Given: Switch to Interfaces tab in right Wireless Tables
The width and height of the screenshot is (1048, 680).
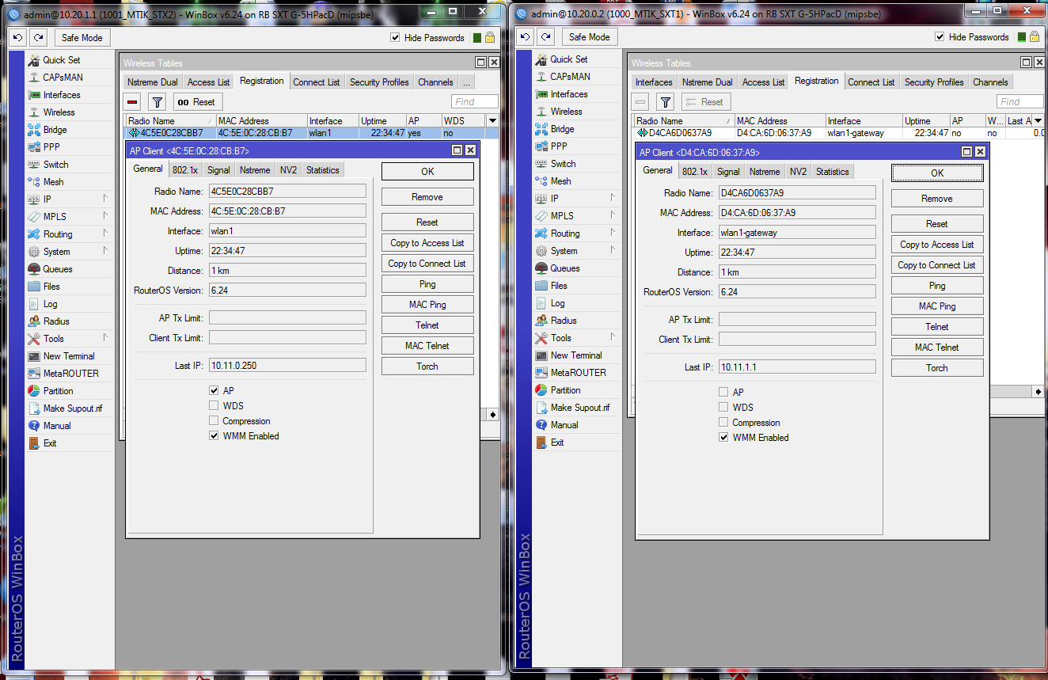Looking at the screenshot, I should 654,82.
